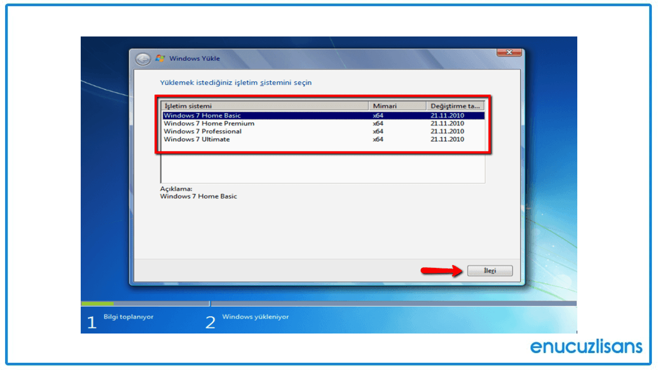This screenshot has width=658, height=370.
Task: Close the Windows Yükle dialog
Action: pos(509,52)
